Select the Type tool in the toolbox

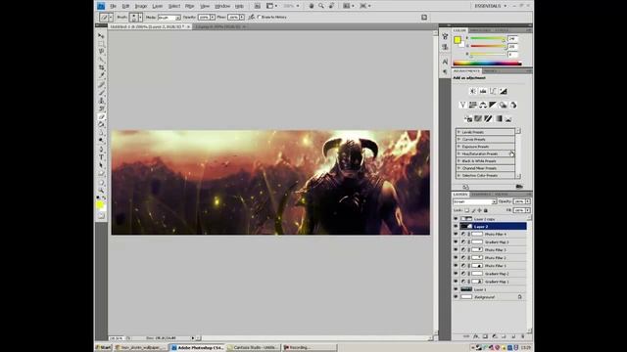coord(101,157)
